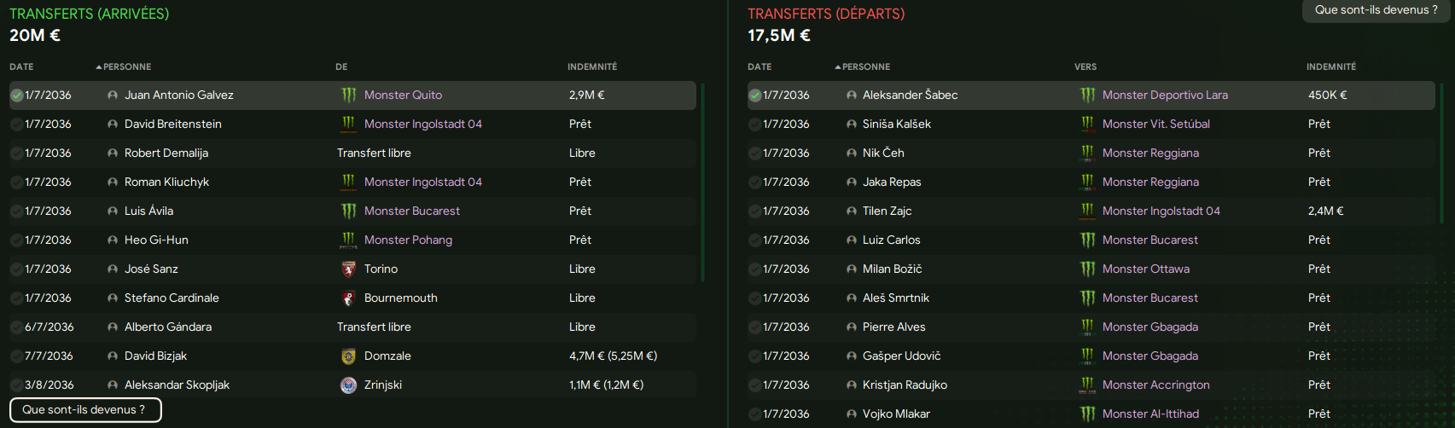Click person icon beside Juan Antonio Galvez
Viewport: 1455px width, 428px height.
point(113,95)
